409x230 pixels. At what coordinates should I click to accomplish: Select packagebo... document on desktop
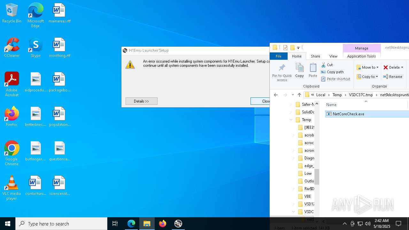(59, 82)
